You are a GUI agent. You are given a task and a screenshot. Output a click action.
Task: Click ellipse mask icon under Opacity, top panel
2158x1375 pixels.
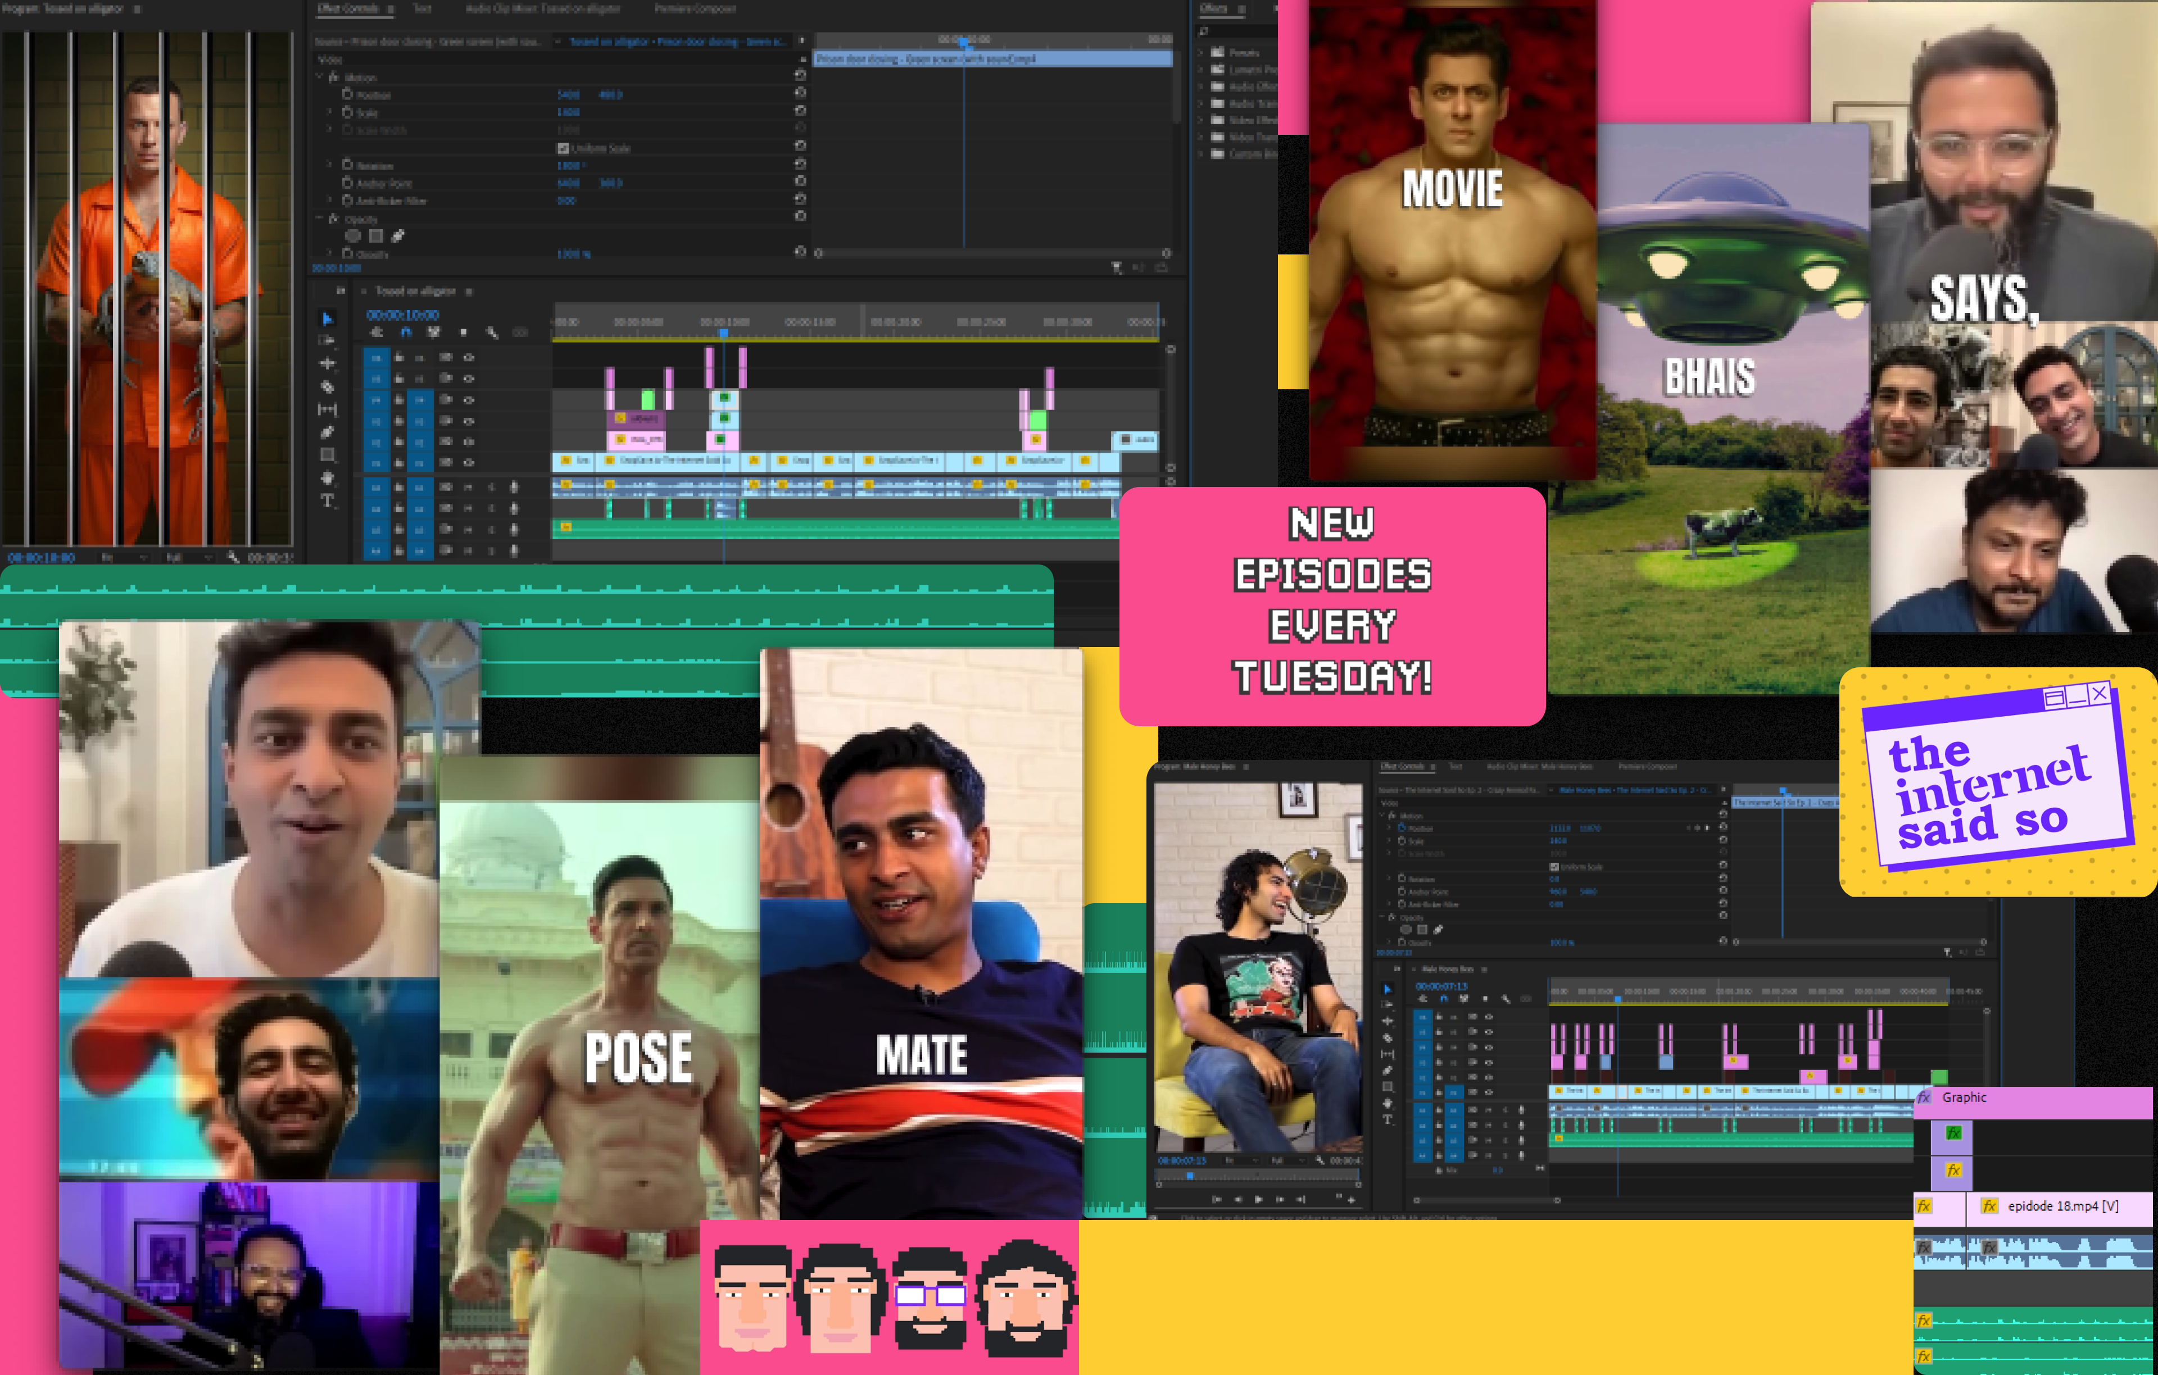click(353, 236)
